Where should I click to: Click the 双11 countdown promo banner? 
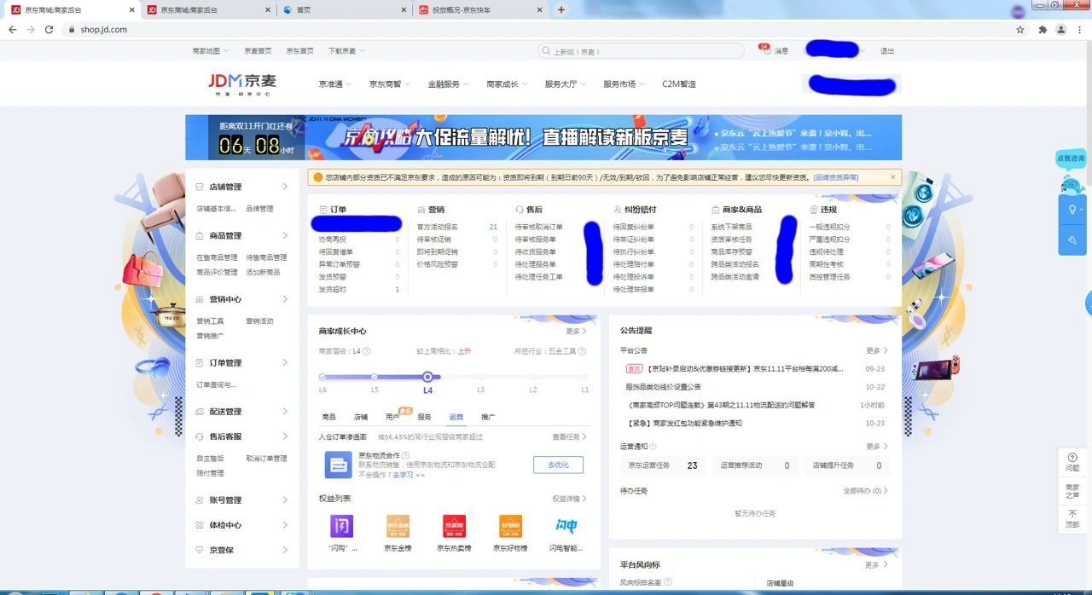coord(543,137)
